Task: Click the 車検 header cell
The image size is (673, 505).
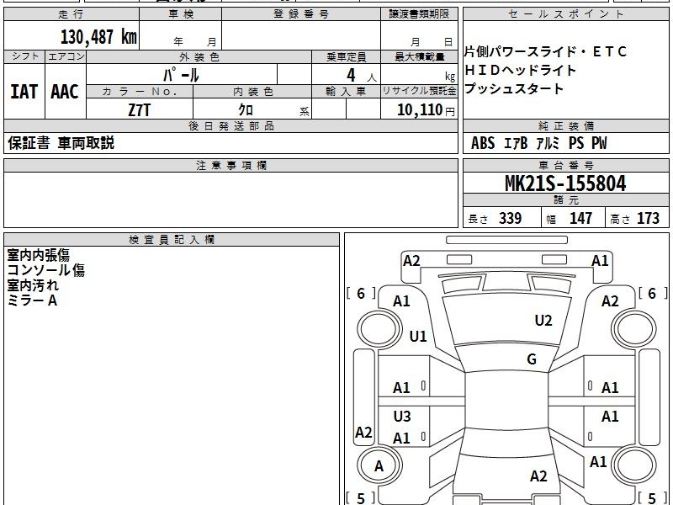Action: [181, 14]
